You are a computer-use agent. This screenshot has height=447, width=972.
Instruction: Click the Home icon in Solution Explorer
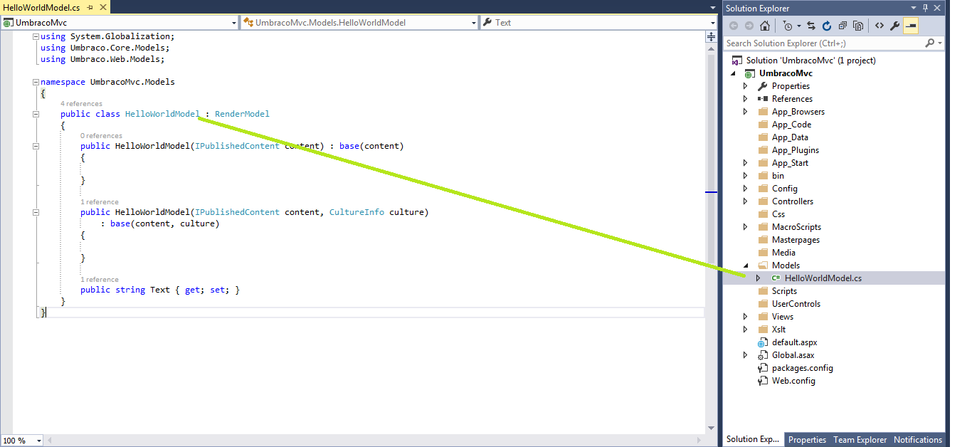point(765,26)
